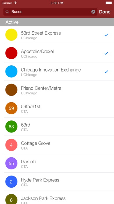
Task: Click the magnifying glass search icon
Action: [x=7, y=12]
